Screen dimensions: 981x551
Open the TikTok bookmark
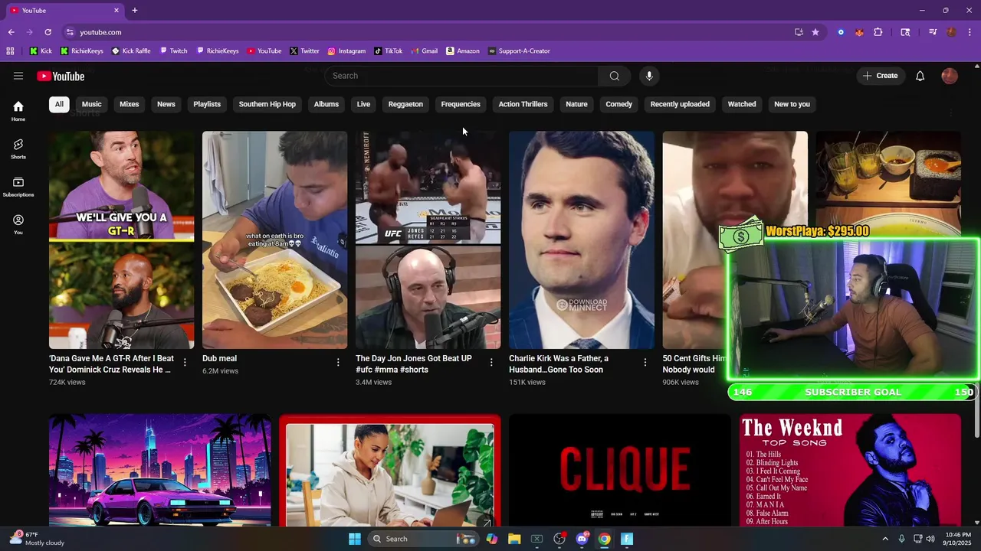point(388,51)
